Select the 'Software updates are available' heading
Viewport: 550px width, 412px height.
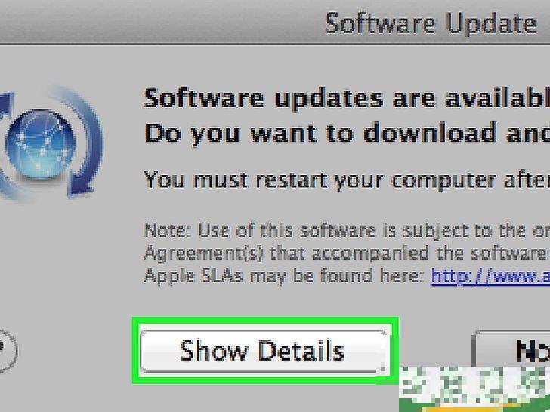tap(347, 98)
